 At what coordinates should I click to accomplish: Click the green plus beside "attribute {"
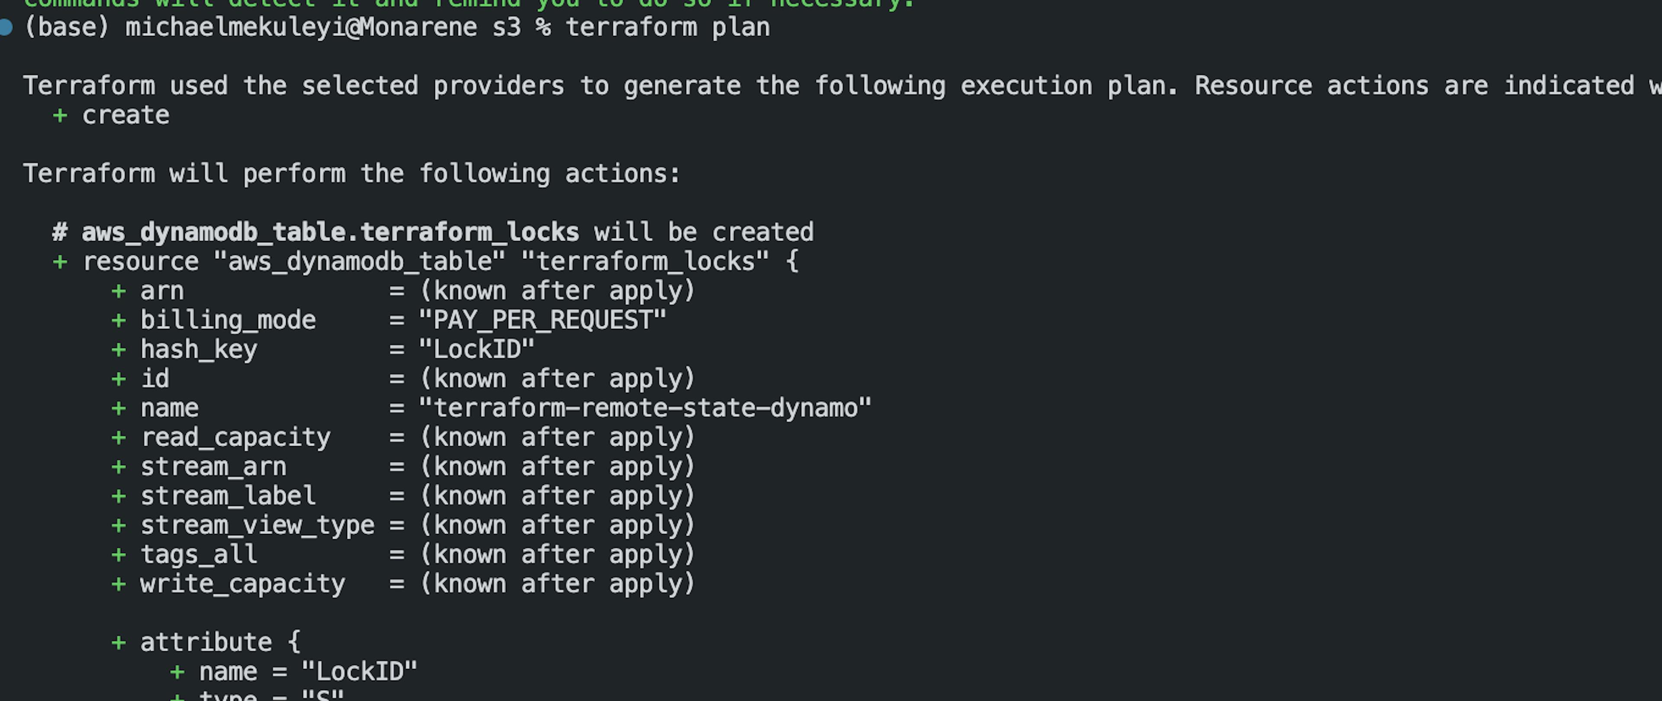click(x=119, y=642)
